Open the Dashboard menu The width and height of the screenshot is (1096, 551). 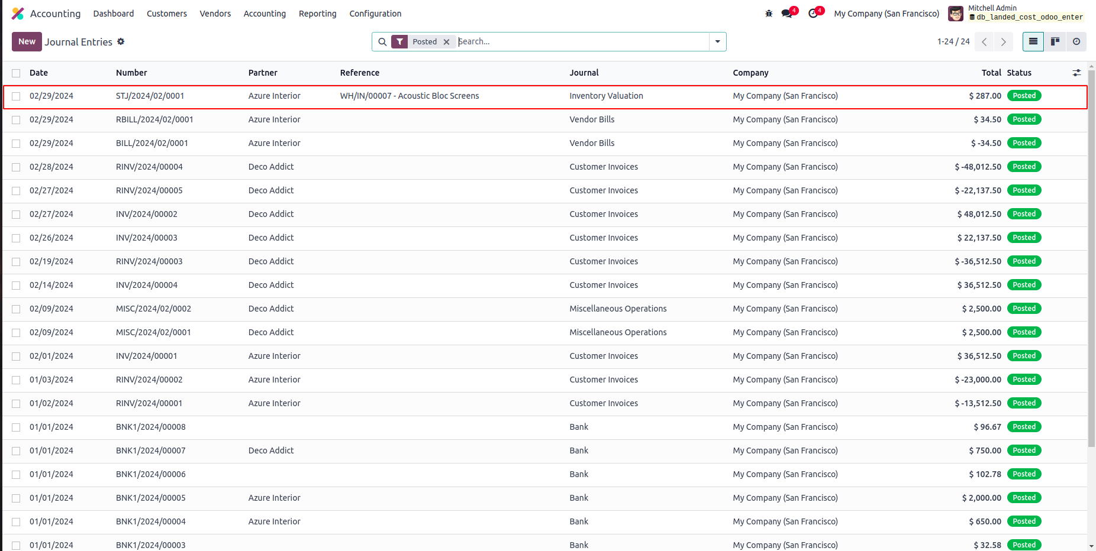pyautogui.click(x=114, y=14)
